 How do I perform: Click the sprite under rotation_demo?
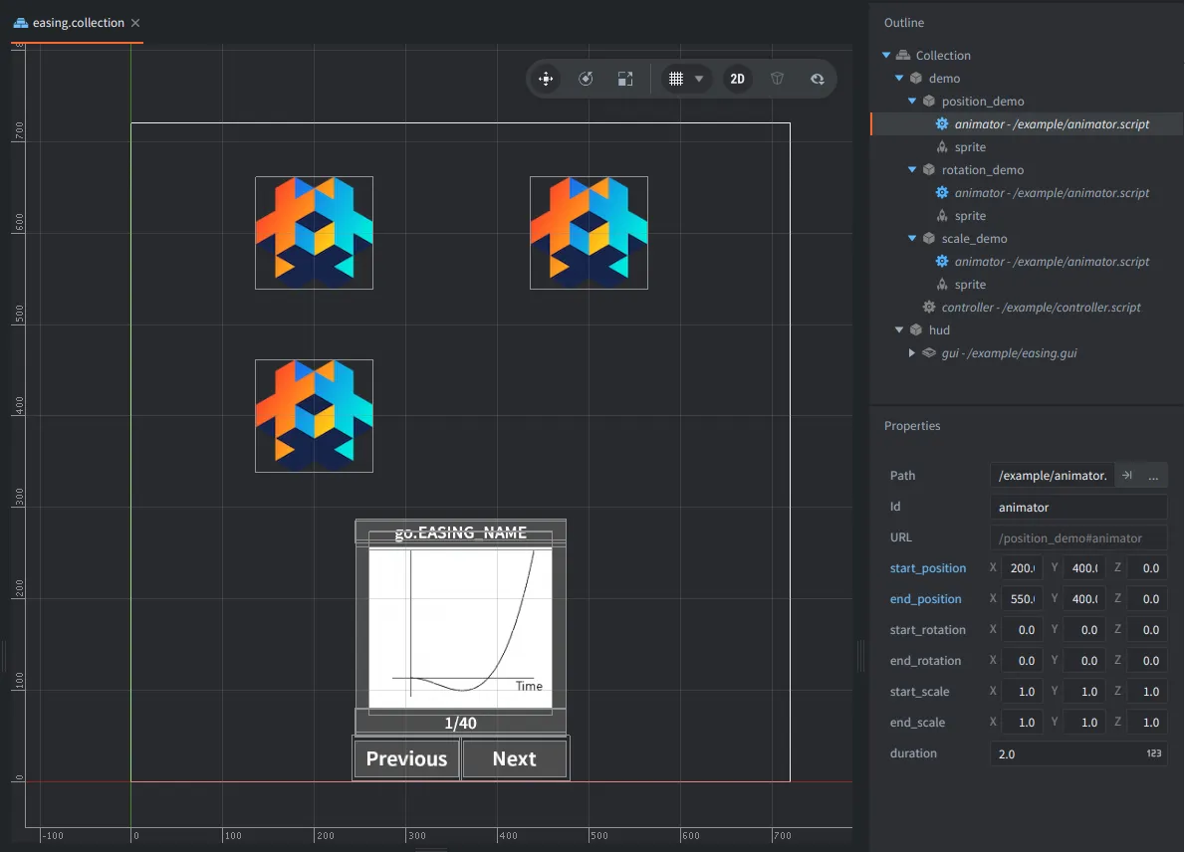click(x=969, y=216)
